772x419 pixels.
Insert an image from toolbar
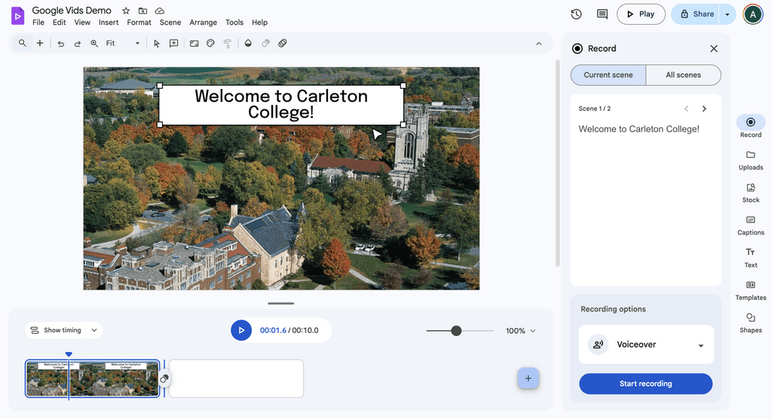coord(194,43)
